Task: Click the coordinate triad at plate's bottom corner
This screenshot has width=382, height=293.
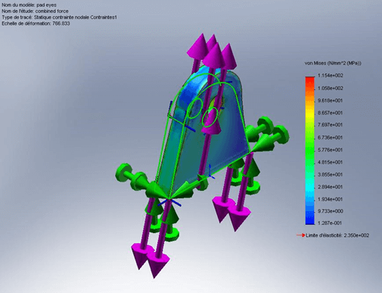Action: [x=169, y=201]
